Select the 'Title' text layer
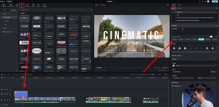This screenshot has height=107, width=219. coord(195,15)
